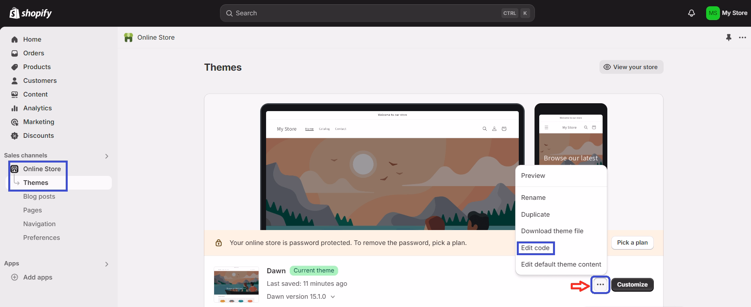
Task: Click the Analytics sidebar label
Action: pyautogui.click(x=37, y=108)
